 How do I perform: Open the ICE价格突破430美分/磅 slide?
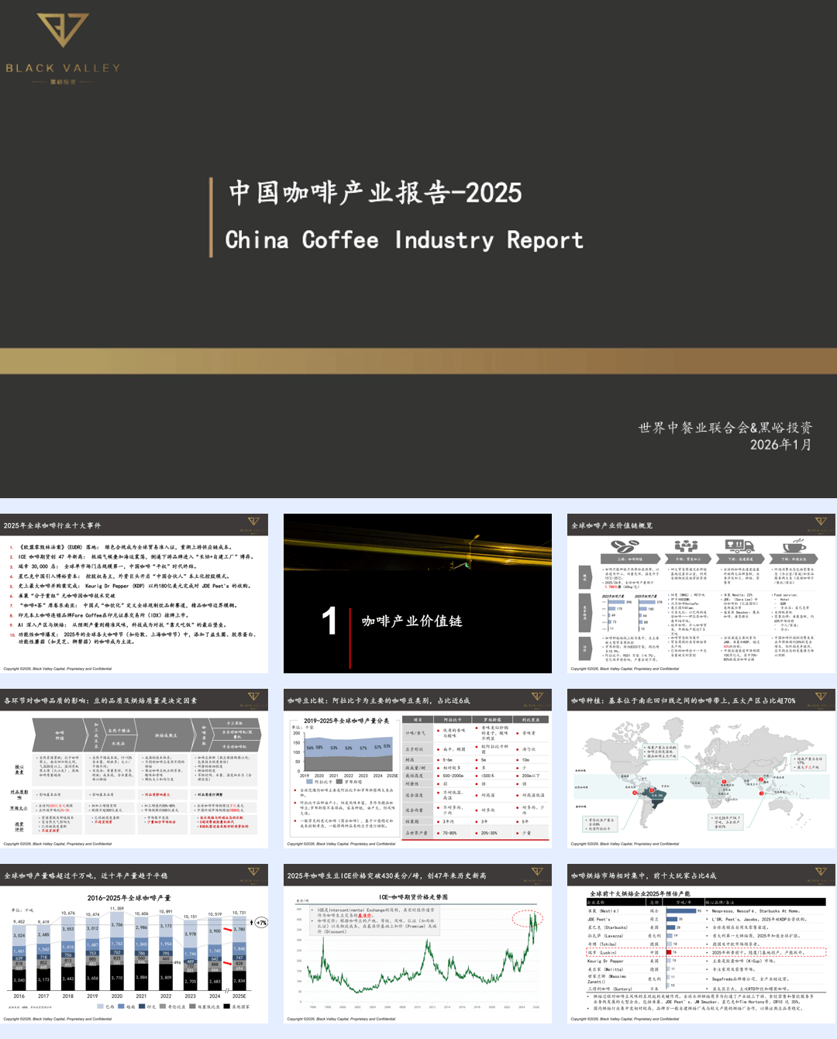(418, 944)
